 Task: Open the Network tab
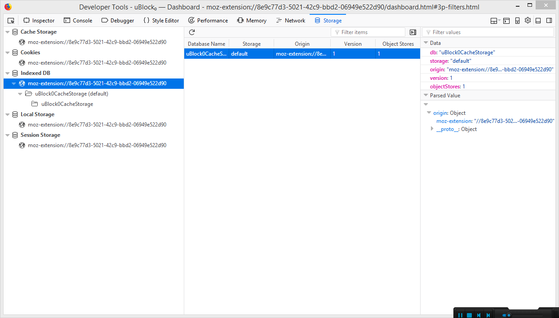point(290,21)
